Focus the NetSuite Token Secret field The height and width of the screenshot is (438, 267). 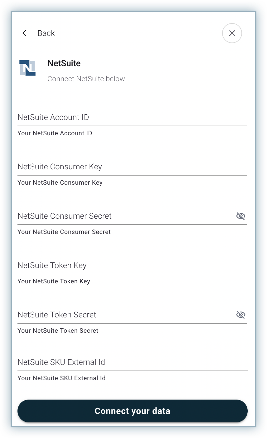[125, 315]
